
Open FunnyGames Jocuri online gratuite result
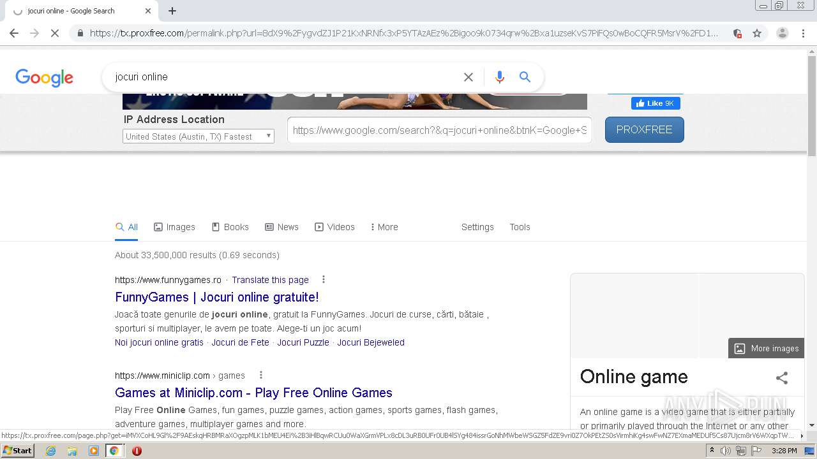(x=216, y=297)
